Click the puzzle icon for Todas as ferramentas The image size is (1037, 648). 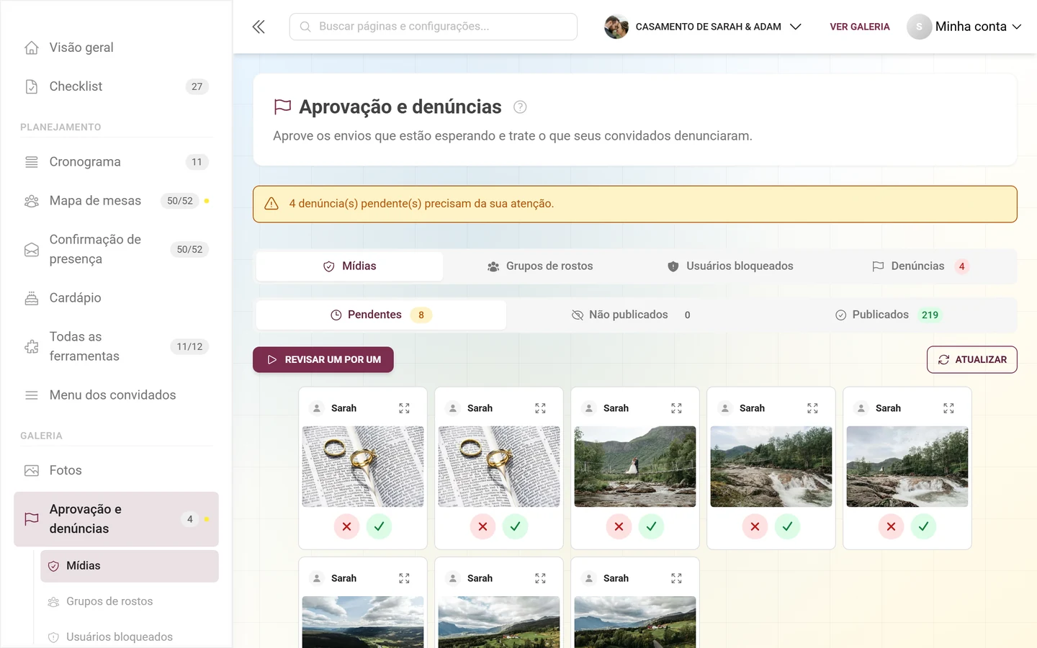[32, 346]
